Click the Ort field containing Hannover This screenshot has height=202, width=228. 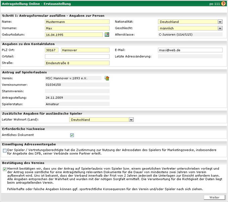coord(85,50)
